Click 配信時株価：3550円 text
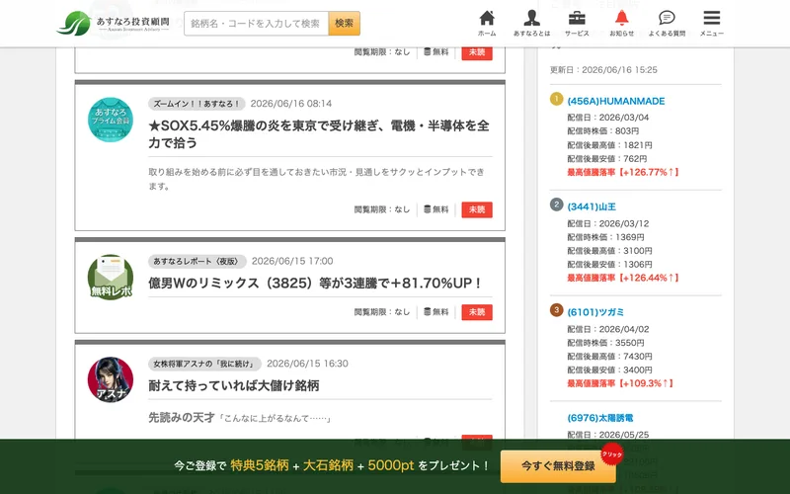Image resolution: width=790 pixels, height=494 pixels. point(605,343)
